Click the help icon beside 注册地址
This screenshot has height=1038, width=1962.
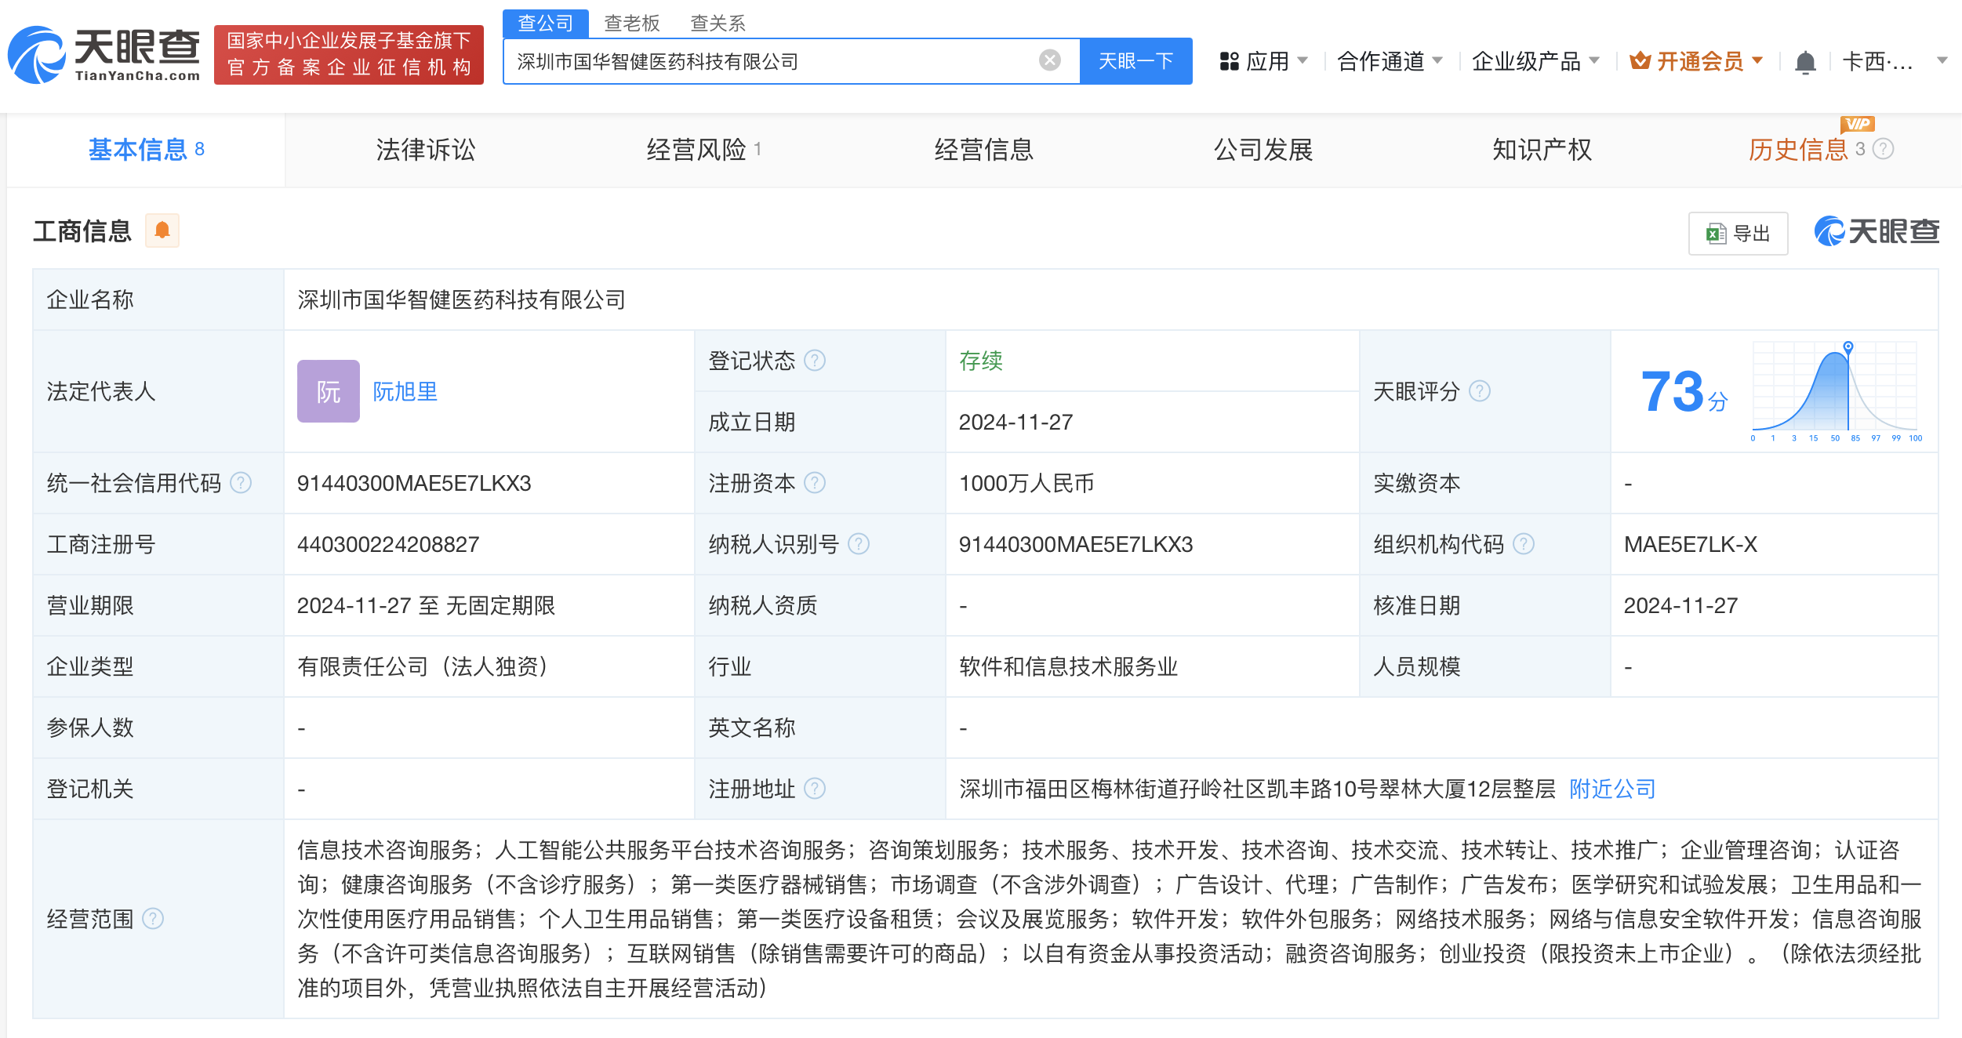pyautogui.click(x=815, y=789)
